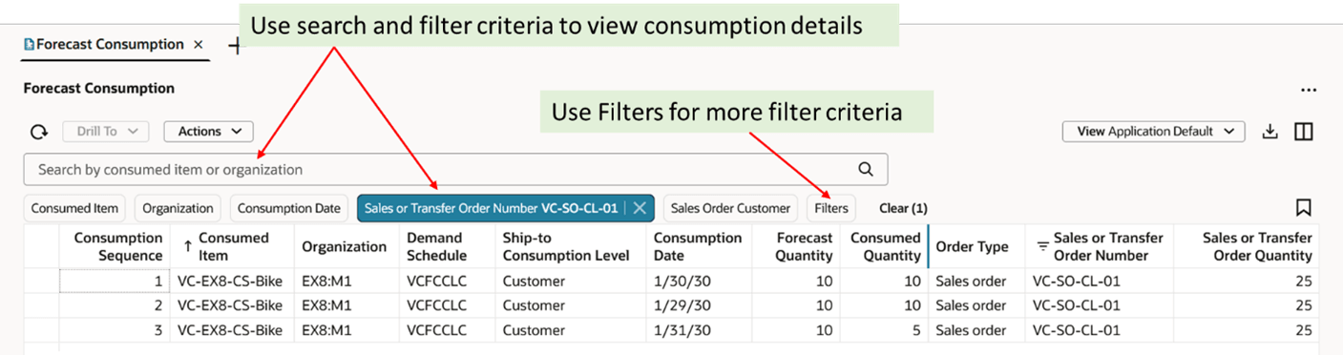Close the Forecast Consumption tab
Screen dimensions: 1343x355
coord(198,45)
